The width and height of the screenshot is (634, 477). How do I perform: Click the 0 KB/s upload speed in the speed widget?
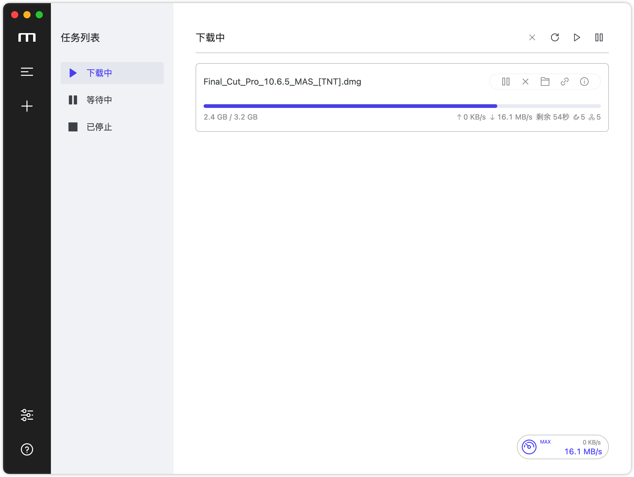point(592,442)
